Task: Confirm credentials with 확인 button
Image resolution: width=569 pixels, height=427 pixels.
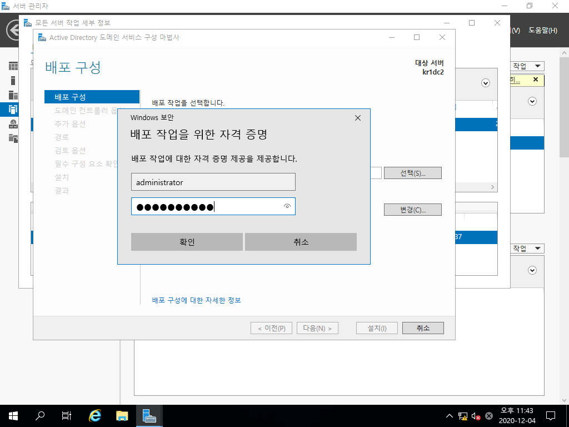Action: (187, 242)
